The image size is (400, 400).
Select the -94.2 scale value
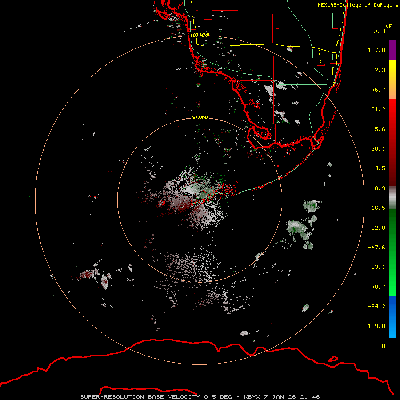(x=376, y=306)
